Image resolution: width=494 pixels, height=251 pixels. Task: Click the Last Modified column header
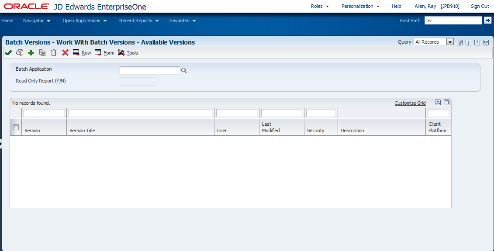click(x=282, y=127)
